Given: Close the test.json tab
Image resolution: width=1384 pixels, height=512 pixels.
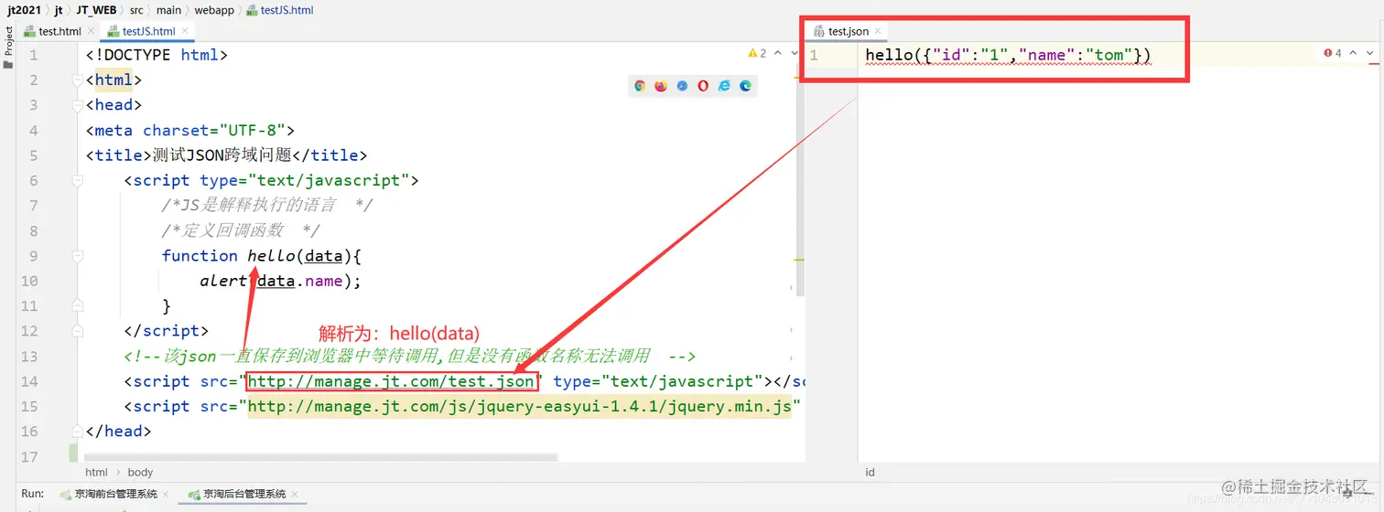Looking at the screenshot, I should (x=878, y=31).
